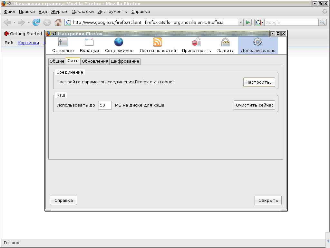Select the Сеть tab
Image resolution: width=330 pixels, height=248 pixels.
(73, 61)
